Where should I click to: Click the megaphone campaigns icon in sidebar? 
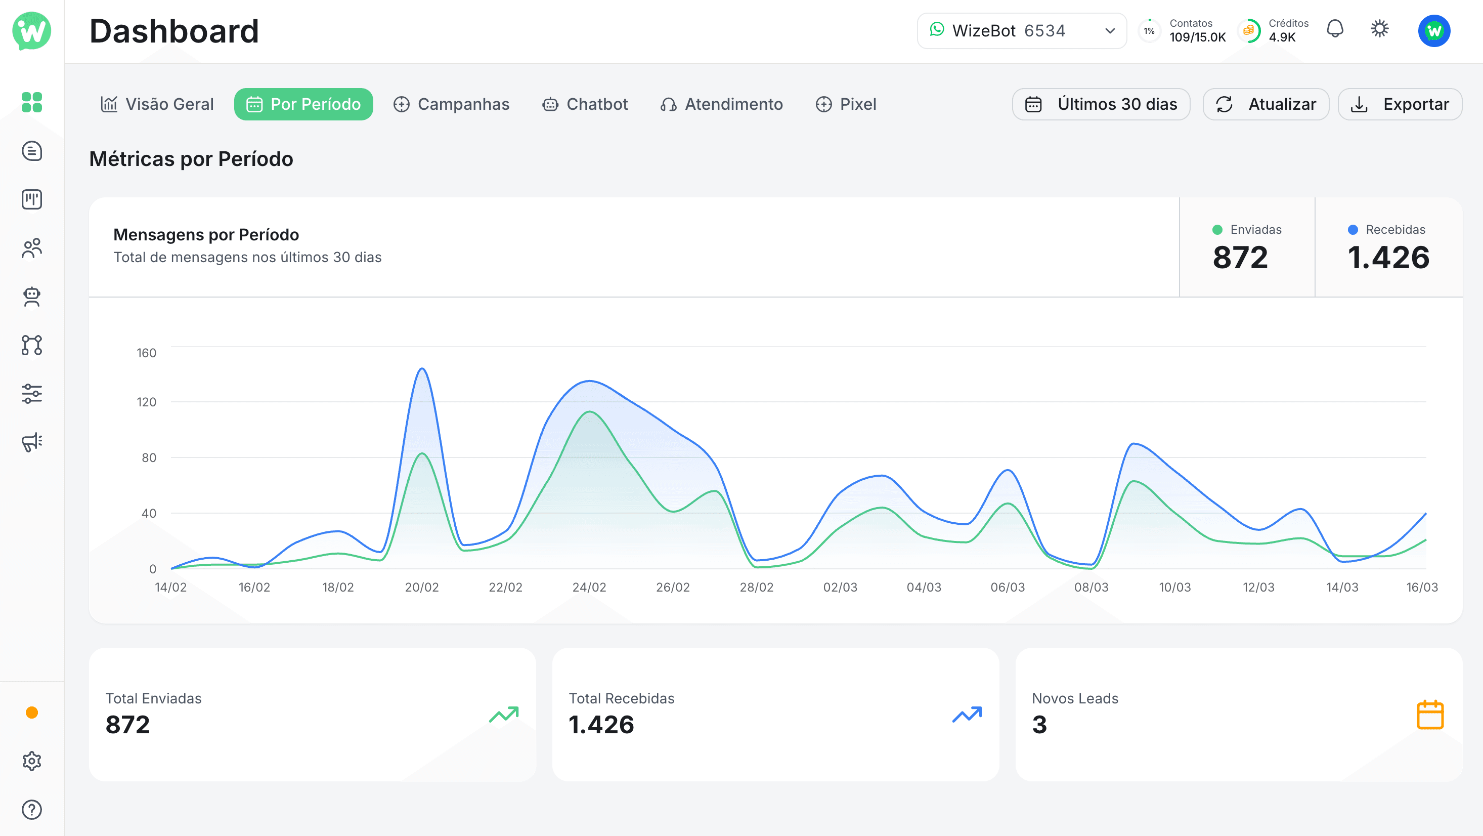[32, 441]
